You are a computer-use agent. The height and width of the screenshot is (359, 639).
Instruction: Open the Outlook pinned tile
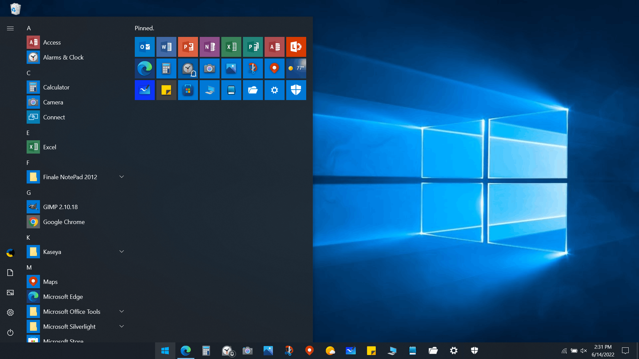(144, 47)
